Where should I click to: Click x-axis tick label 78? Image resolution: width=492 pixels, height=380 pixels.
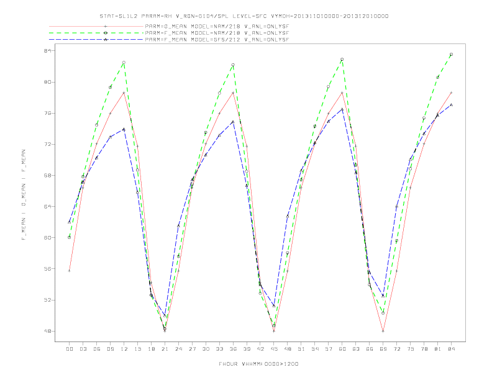pos(424,349)
